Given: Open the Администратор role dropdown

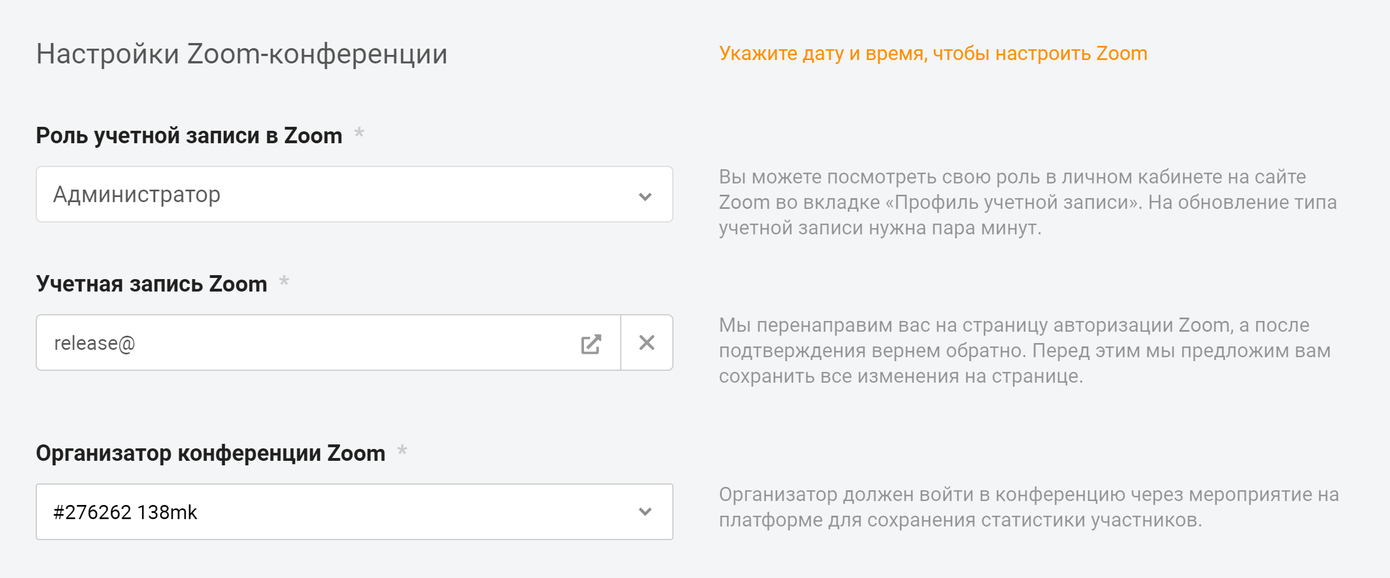Looking at the screenshot, I should (355, 194).
